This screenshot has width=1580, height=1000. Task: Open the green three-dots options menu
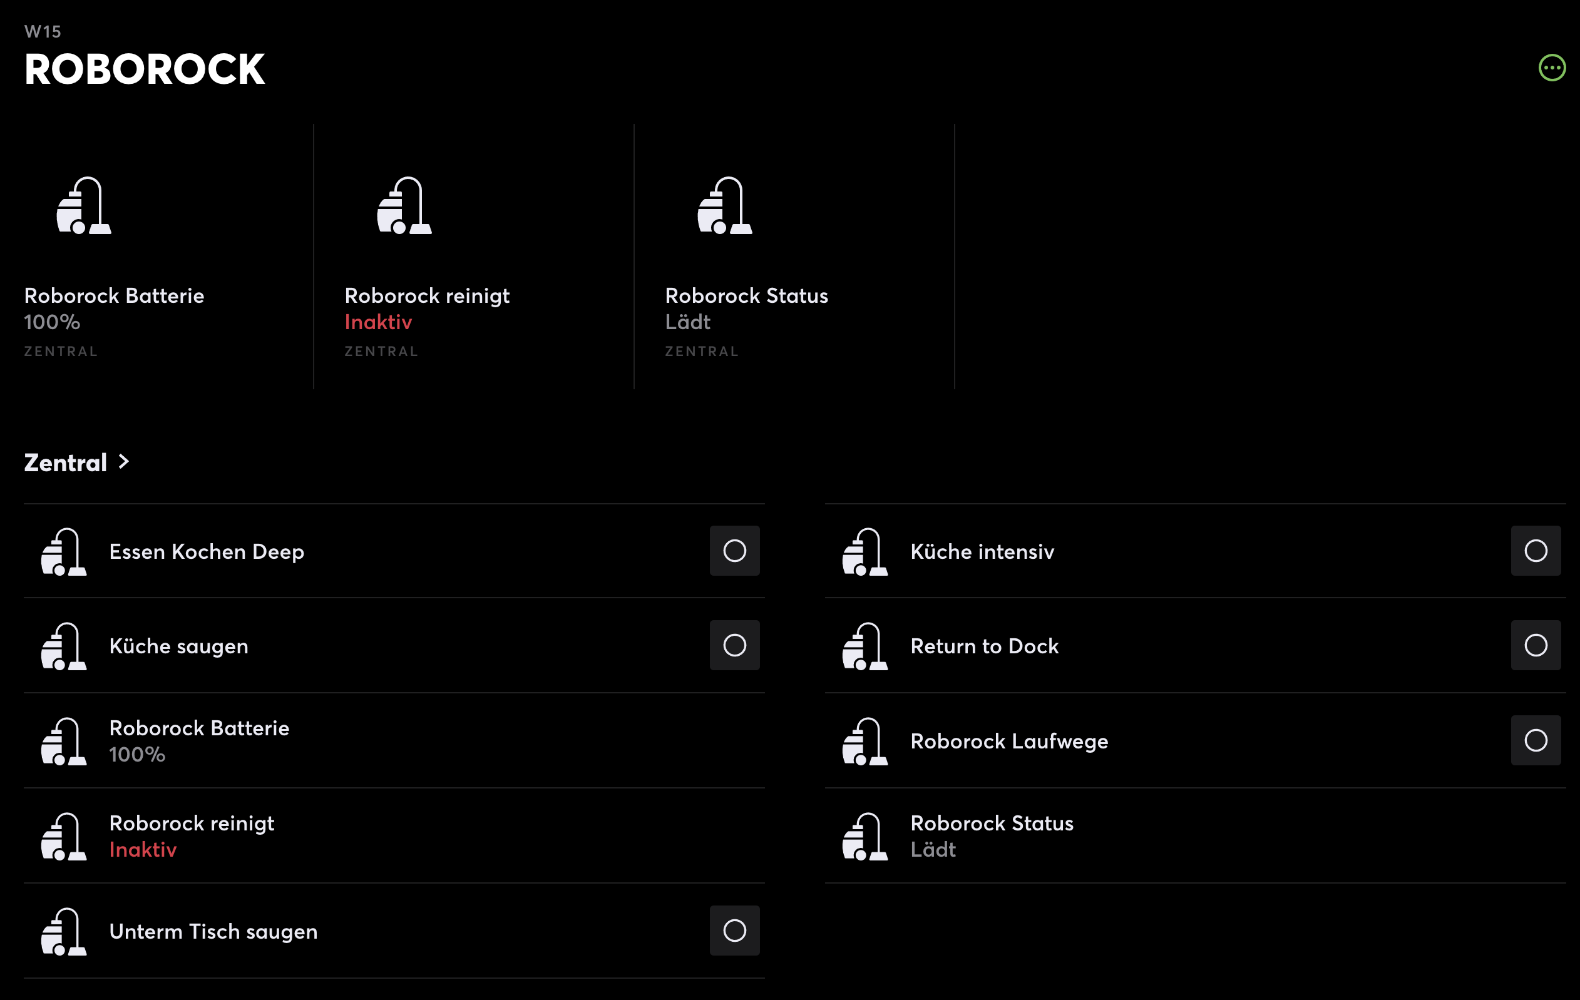[1551, 68]
